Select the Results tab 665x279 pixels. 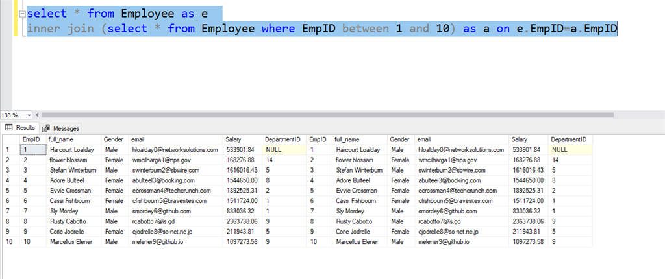(x=20, y=128)
